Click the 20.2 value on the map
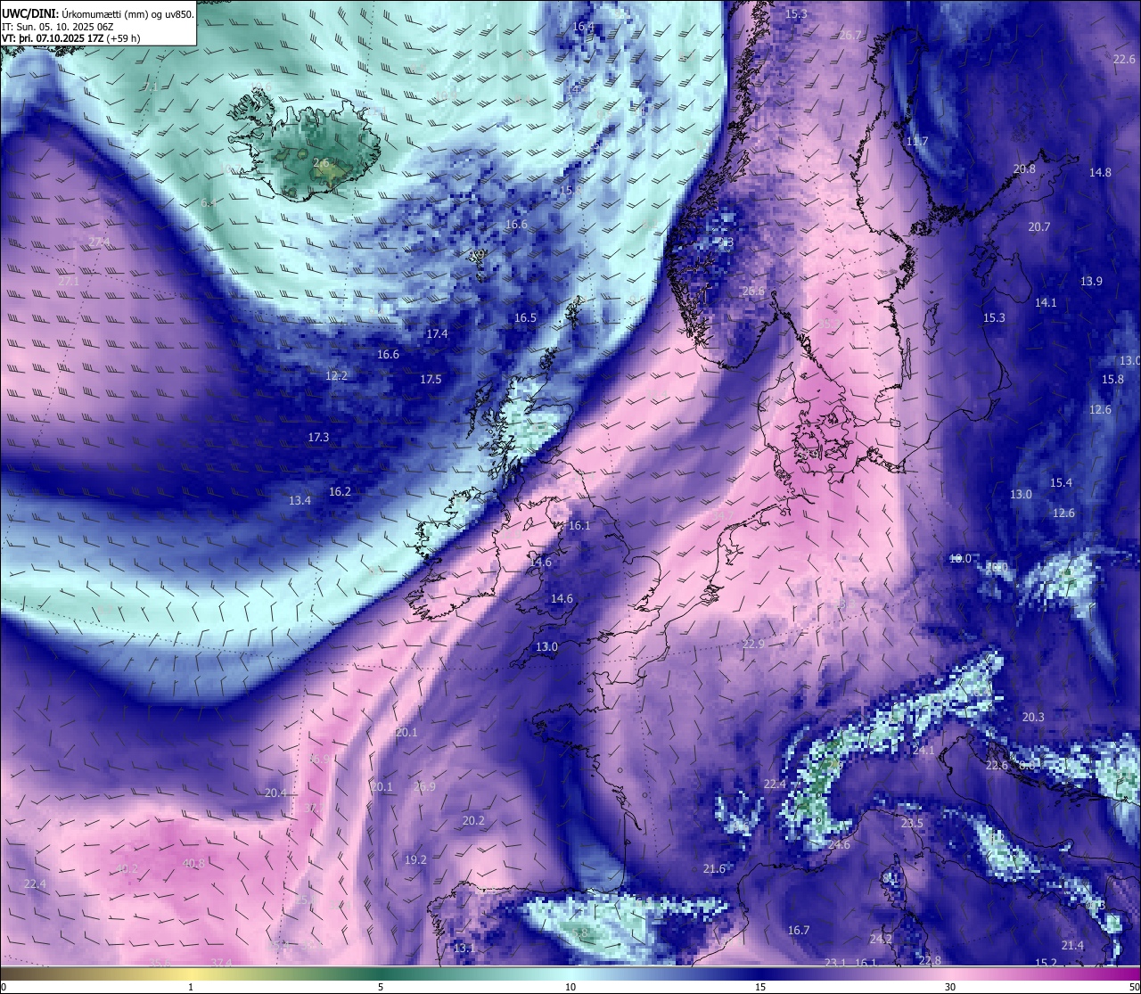Screen dimensions: 1141x994 [473, 821]
